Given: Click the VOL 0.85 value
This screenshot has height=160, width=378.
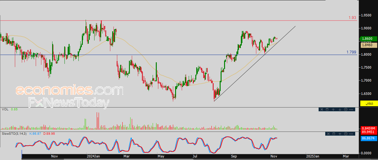Looking at the screenshot, I should pos(14,109).
